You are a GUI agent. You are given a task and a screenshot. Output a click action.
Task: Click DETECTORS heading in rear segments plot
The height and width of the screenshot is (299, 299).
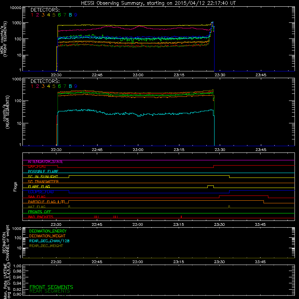point(45,81)
